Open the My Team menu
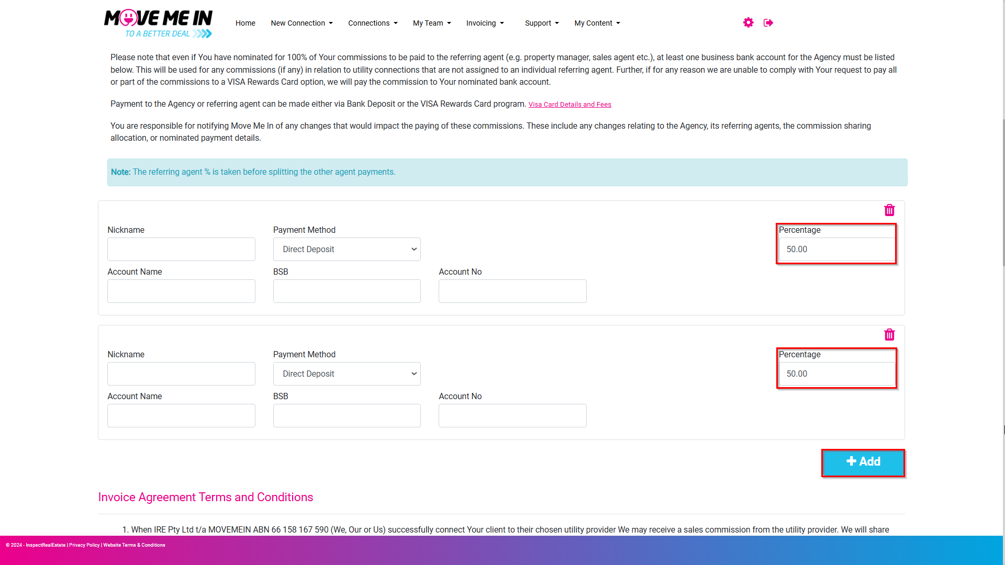1005x565 pixels. (432, 23)
